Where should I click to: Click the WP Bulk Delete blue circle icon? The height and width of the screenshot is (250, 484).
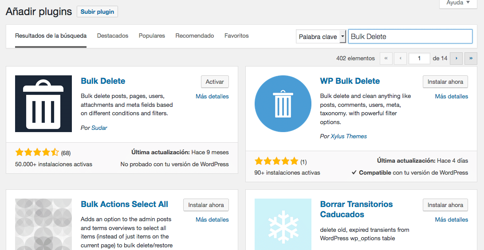click(283, 104)
